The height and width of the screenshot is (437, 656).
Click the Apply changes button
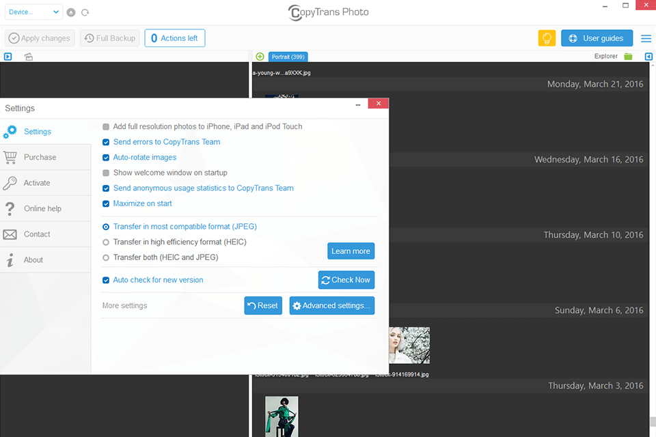click(x=40, y=38)
